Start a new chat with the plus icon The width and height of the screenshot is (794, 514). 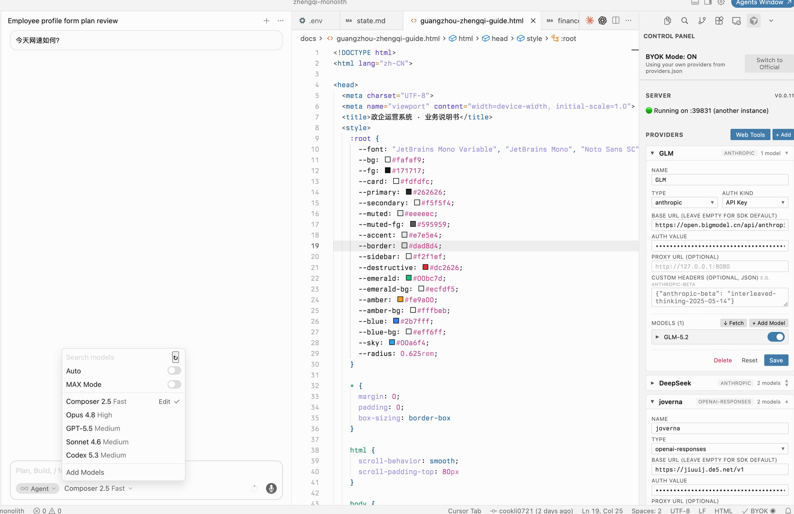(x=267, y=21)
